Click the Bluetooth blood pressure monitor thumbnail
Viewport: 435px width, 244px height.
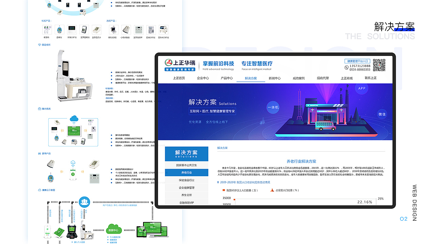[x=97, y=29]
